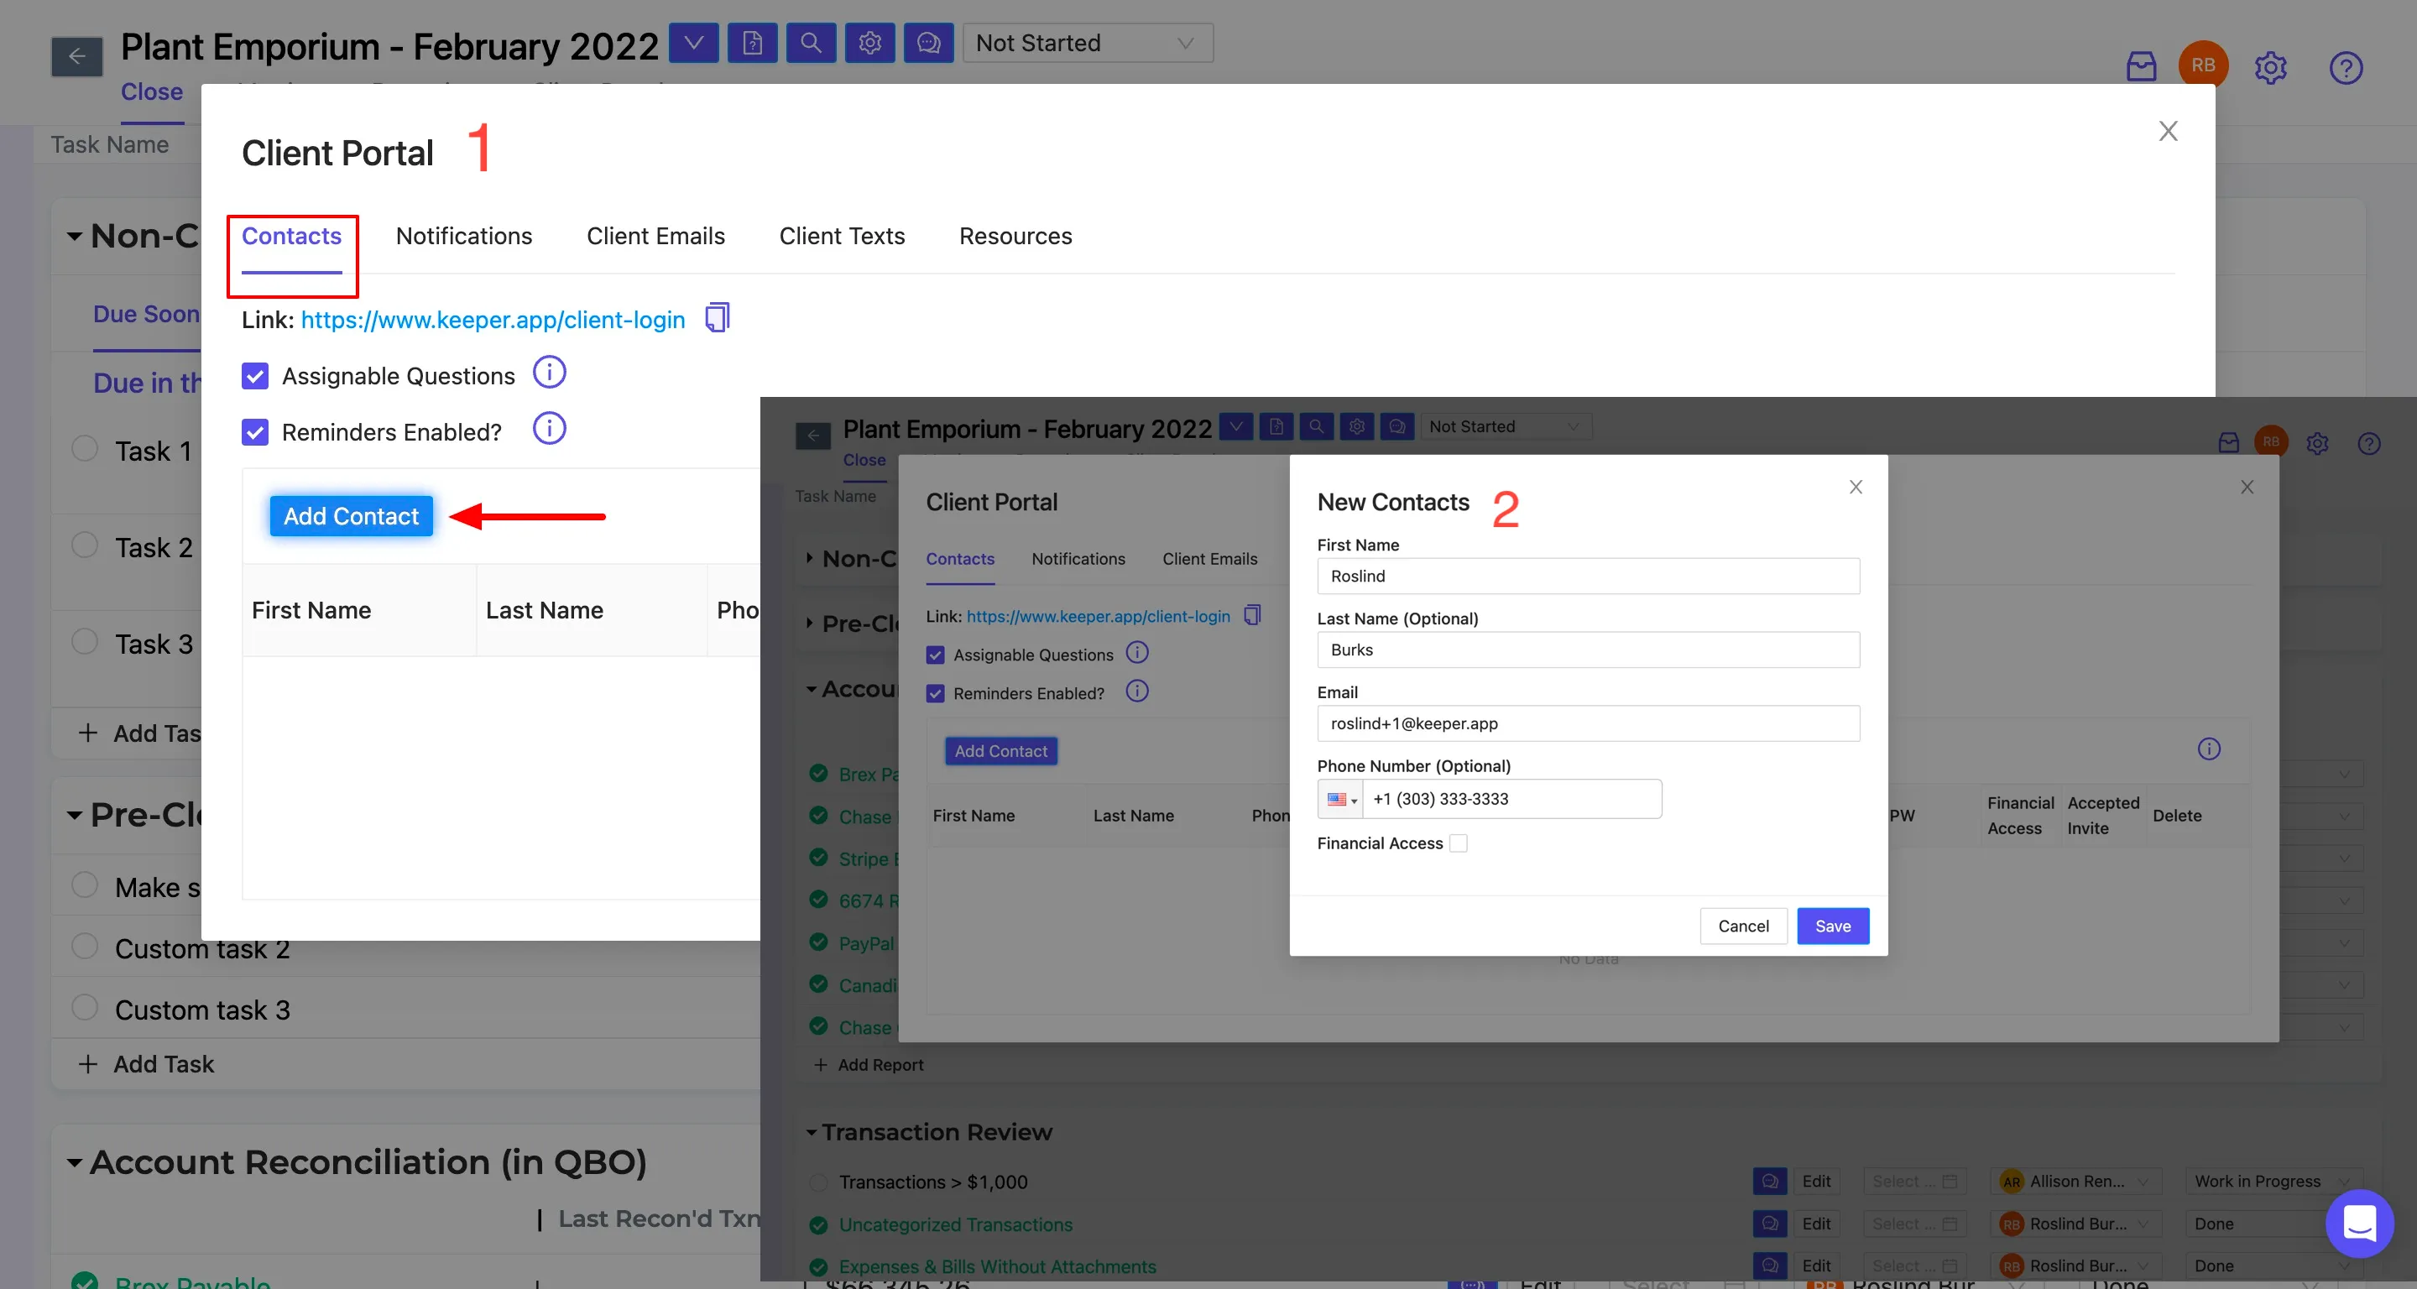
Task: Cancel the New Contacts dialog
Action: [x=1743, y=926]
